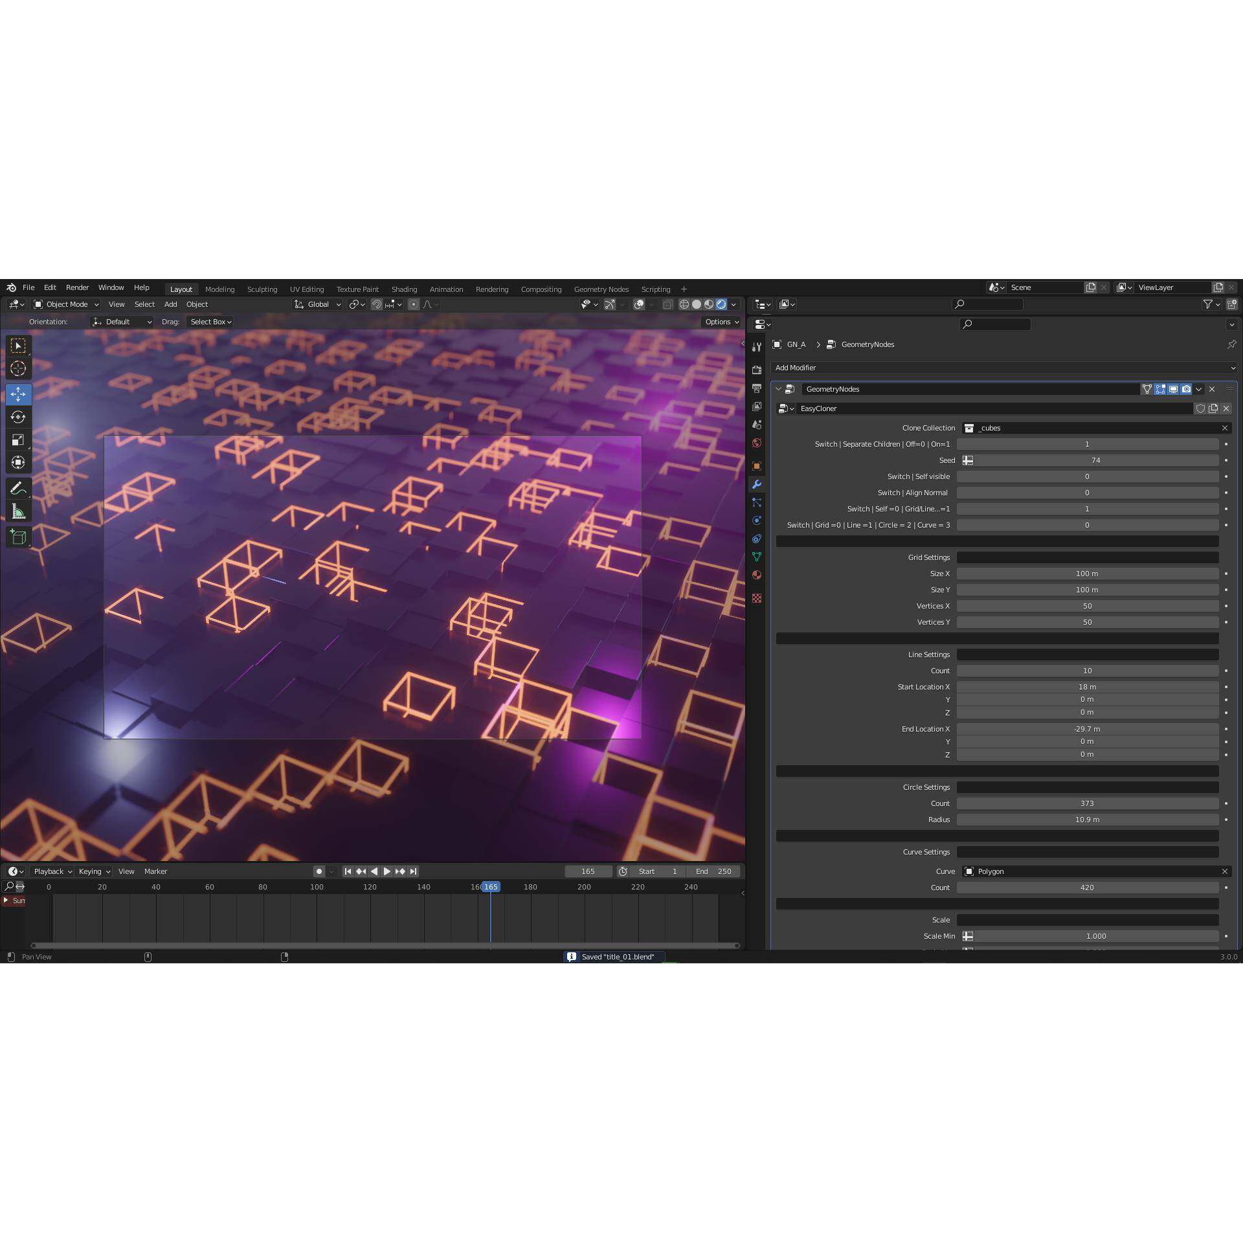
Task: Switch to the Shading workspace tab
Action: [404, 289]
